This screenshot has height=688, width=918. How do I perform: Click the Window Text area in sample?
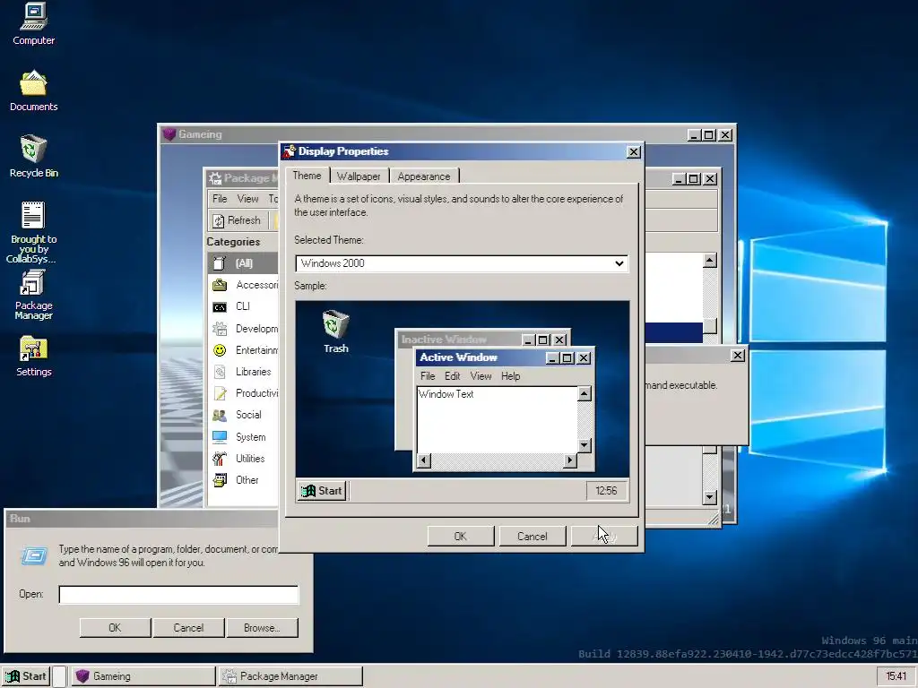[x=497, y=419]
